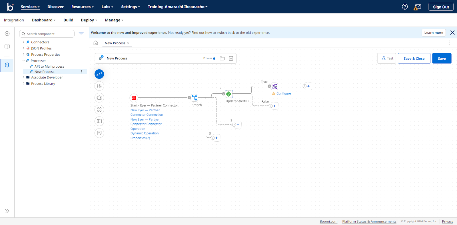
Task: Add a shape after the True path shape
Action: pos(308,86)
